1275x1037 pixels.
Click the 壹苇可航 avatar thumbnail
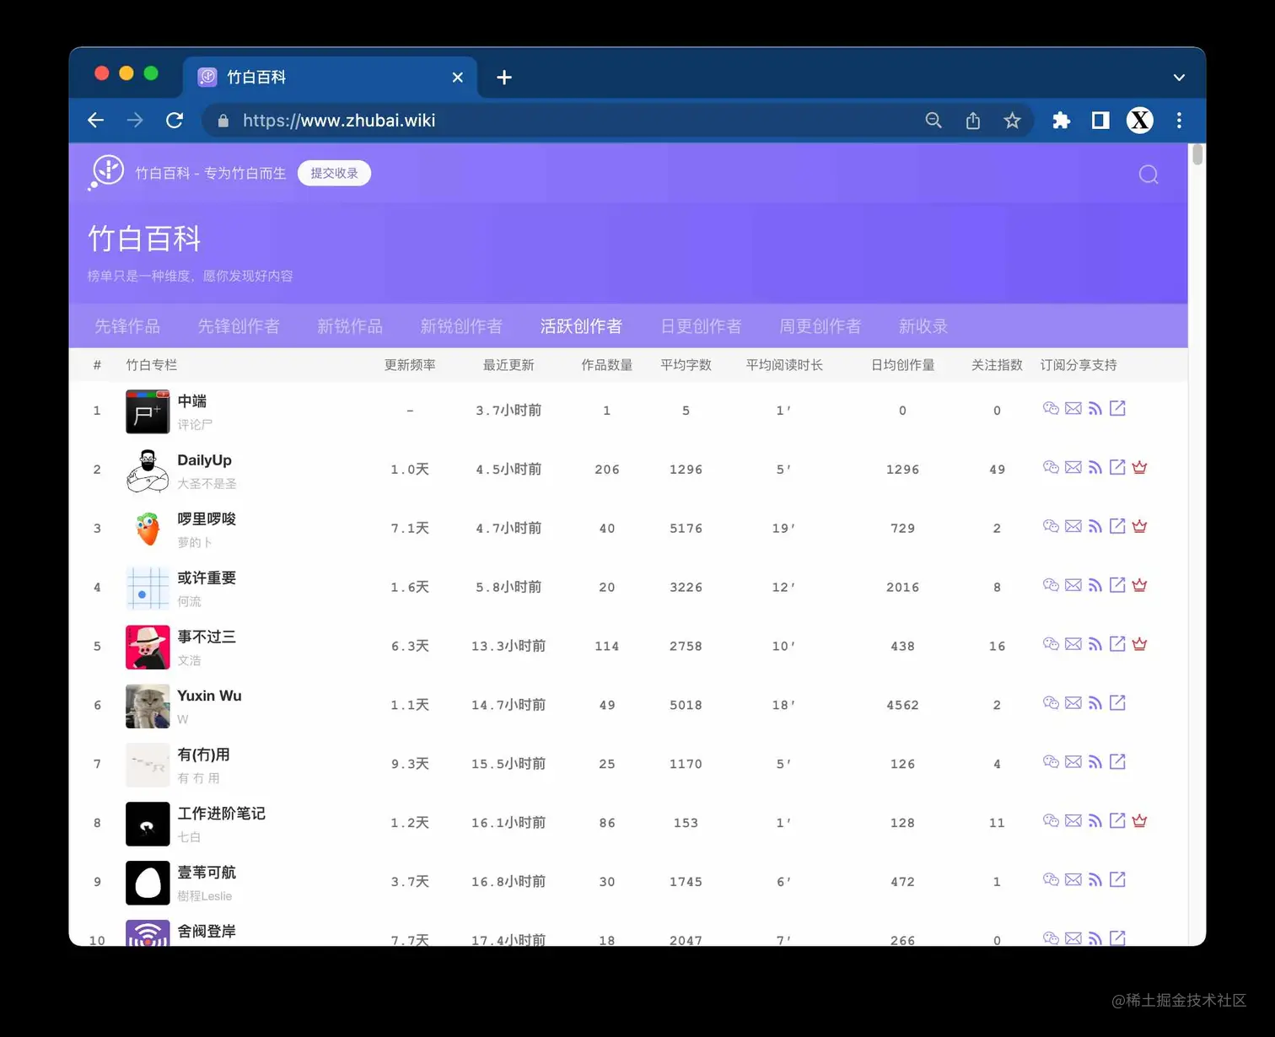tap(148, 883)
